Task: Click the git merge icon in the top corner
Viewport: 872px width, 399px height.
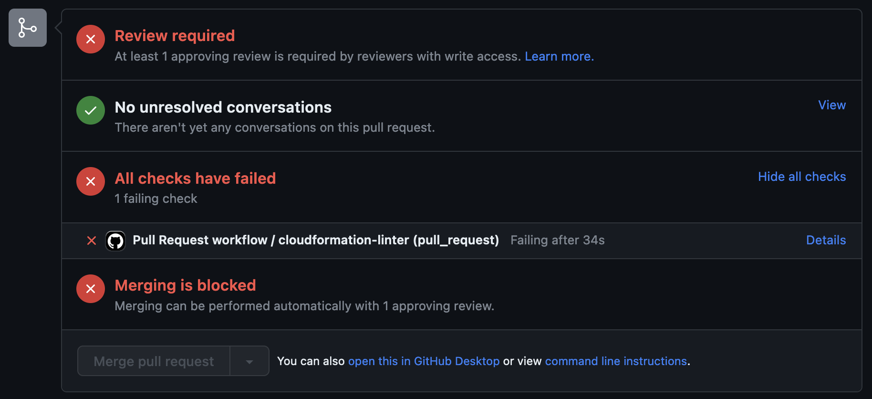Action: coord(27,27)
